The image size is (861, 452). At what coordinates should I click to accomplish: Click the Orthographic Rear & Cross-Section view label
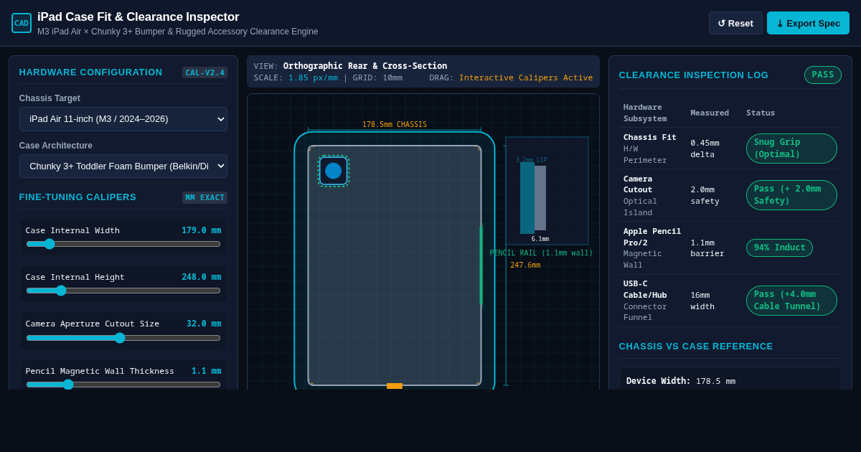pos(365,66)
